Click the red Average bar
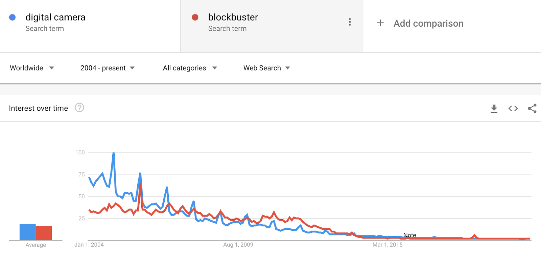 44,233
